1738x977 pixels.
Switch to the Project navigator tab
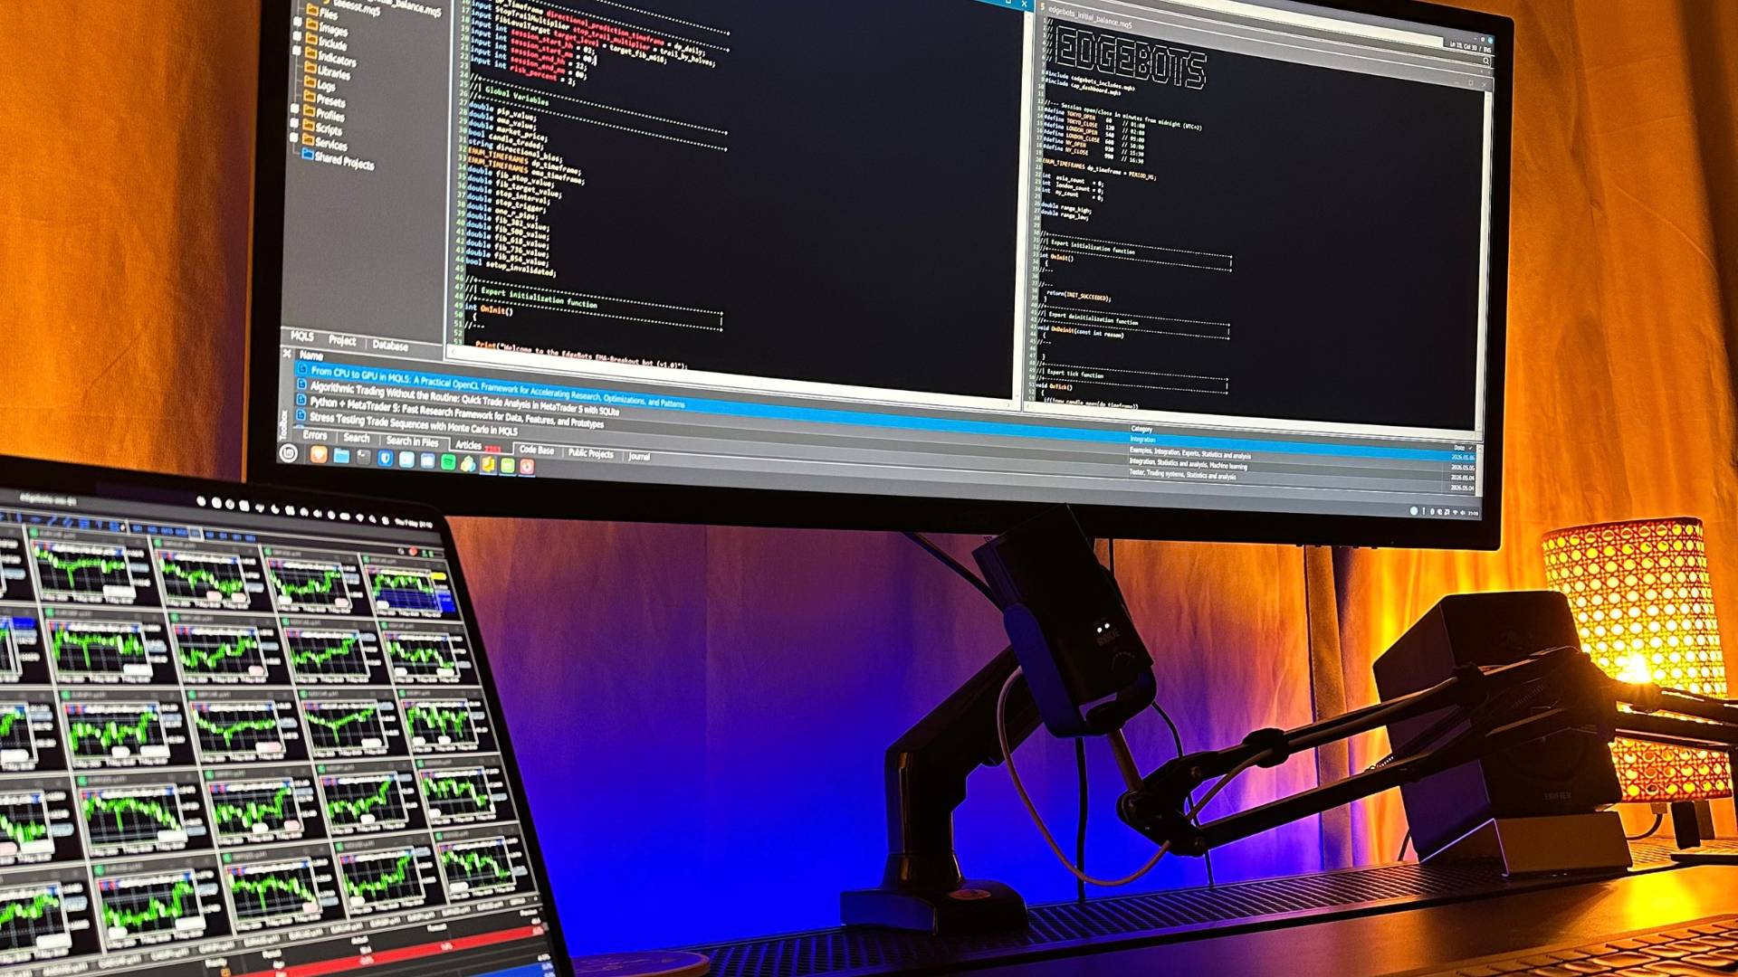[342, 341]
